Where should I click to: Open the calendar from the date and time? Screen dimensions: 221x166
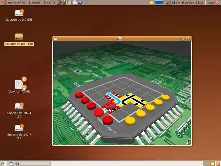(x=190, y=2)
